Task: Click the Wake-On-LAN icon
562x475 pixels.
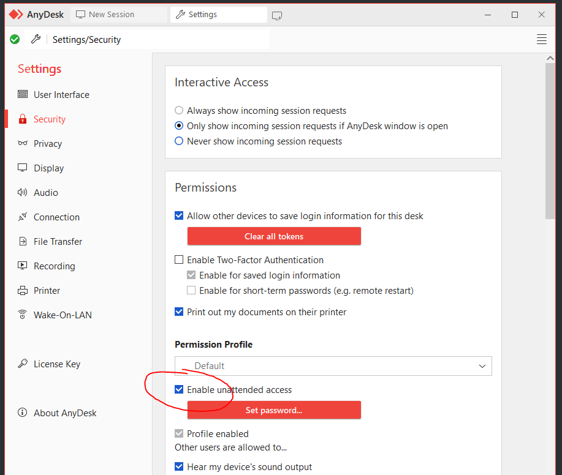Action: point(23,315)
